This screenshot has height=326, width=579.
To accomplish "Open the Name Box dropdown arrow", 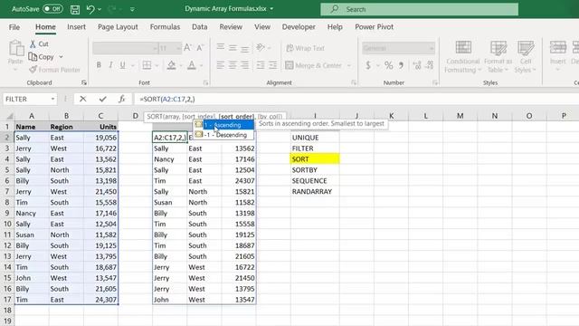I will click(52, 99).
